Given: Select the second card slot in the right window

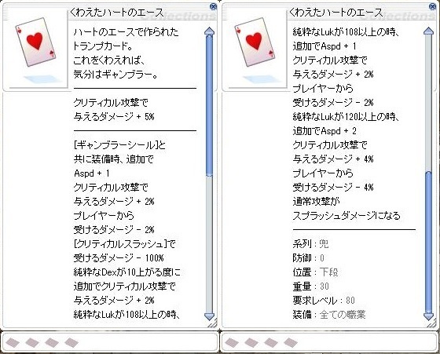Looking at the screenshot, I should 251,342.
